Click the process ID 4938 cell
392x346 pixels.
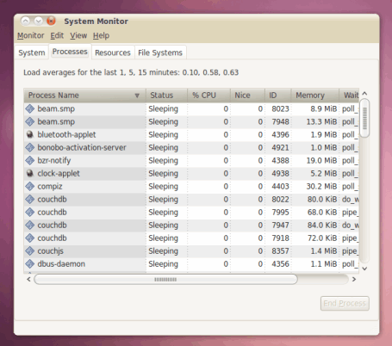pyautogui.click(x=280, y=173)
